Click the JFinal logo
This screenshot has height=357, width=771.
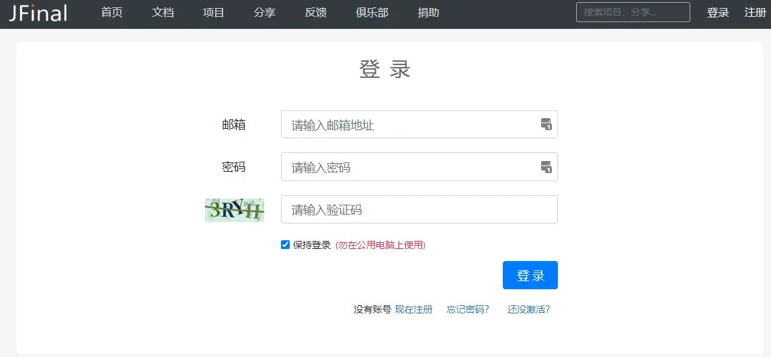(38, 13)
